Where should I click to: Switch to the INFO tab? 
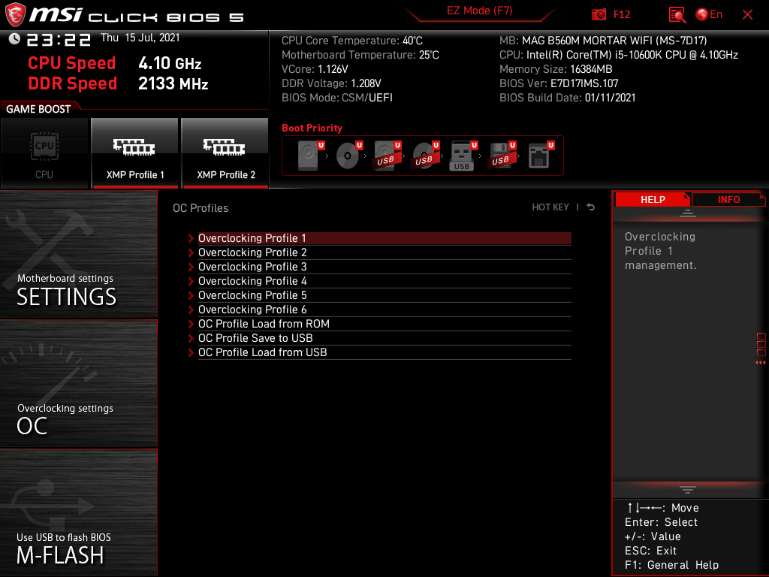coord(728,199)
